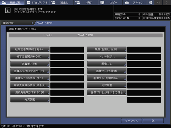The image size is (171, 128).
Task: Click 項目を選択して下さい instruction text
Action: click(x=22, y=29)
